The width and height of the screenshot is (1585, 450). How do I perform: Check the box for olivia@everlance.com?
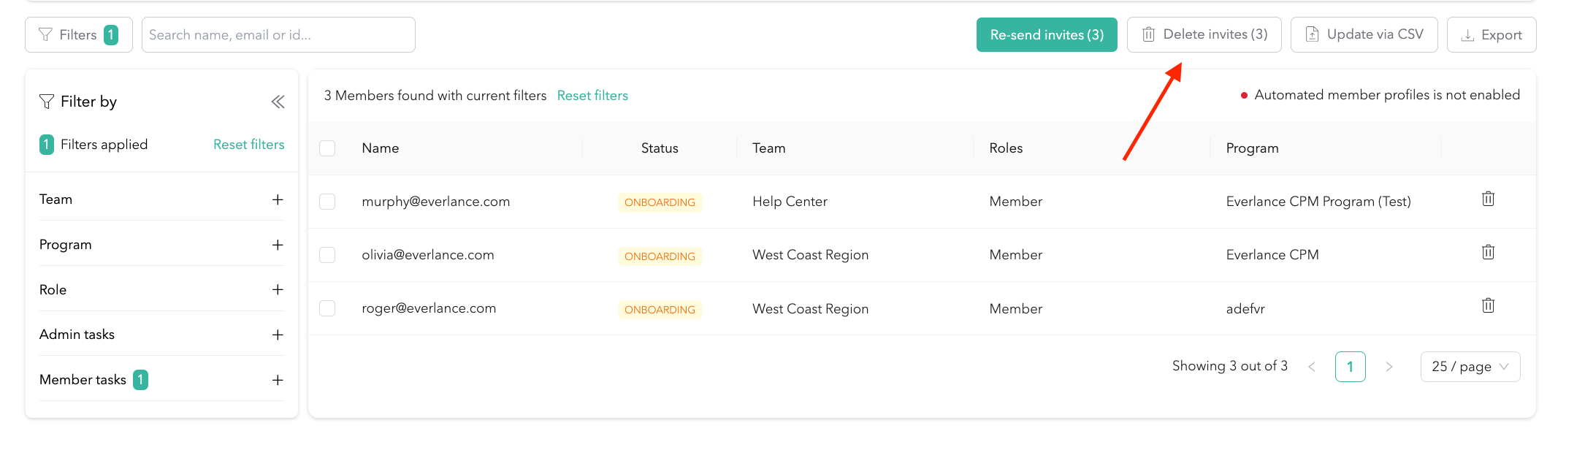(327, 255)
